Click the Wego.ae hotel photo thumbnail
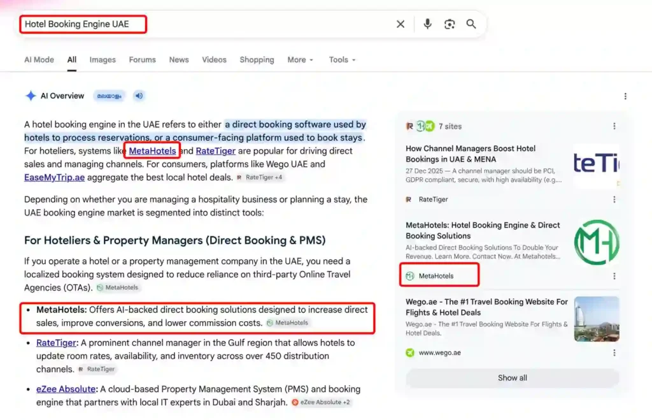 coord(597,319)
